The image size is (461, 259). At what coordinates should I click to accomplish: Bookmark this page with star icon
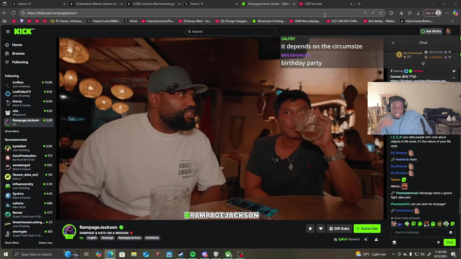[381, 13]
